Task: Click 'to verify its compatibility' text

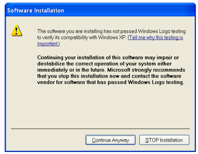Action: click(x=62, y=38)
